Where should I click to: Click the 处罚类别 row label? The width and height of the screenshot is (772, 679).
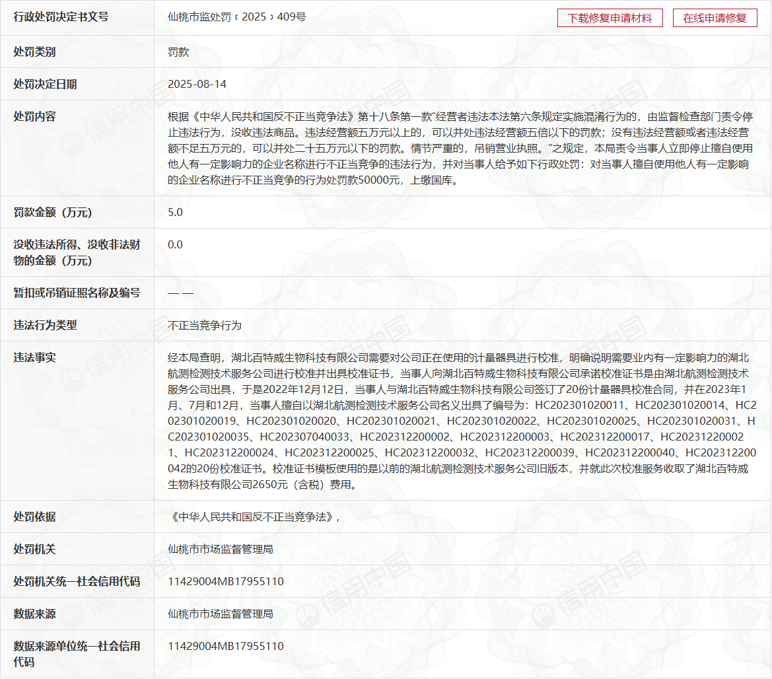point(34,52)
